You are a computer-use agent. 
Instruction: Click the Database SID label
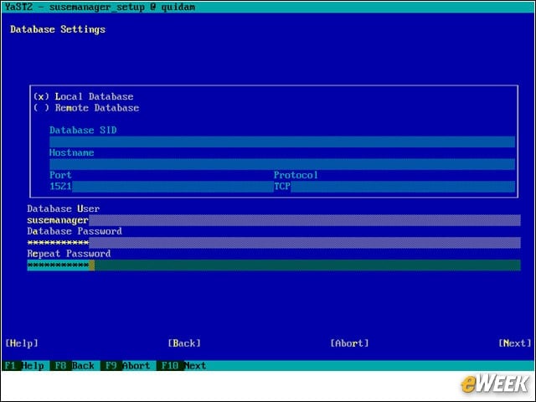[x=83, y=131]
